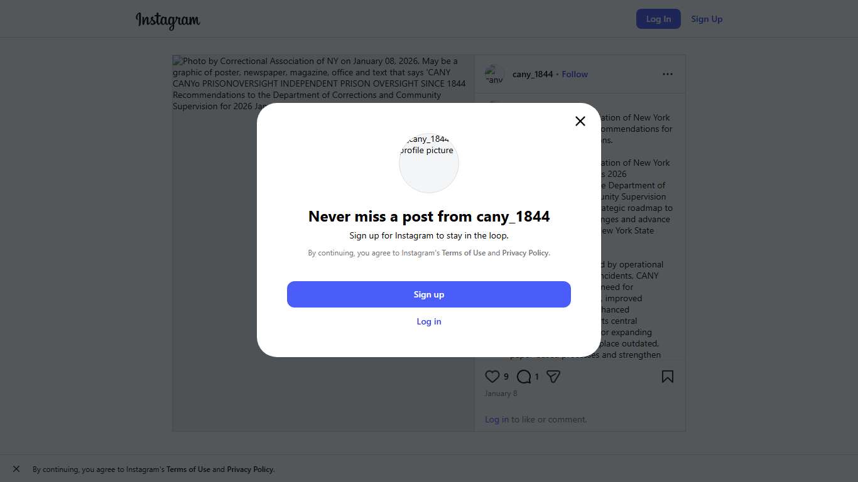Viewport: 858px width, 482px height.
Task: Open Terms of Use in modal
Action: click(x=464, y=253)
